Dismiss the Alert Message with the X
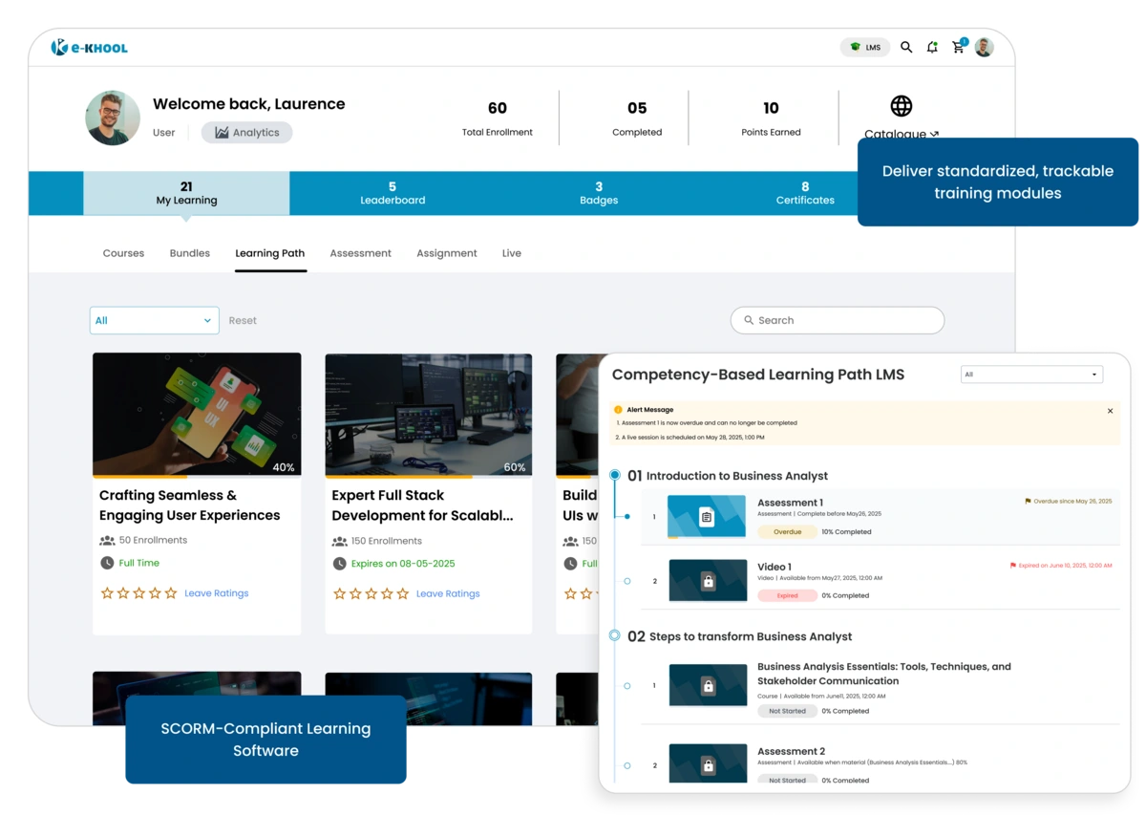This screenshot has width=1146, height=816. click(1110, 410)
